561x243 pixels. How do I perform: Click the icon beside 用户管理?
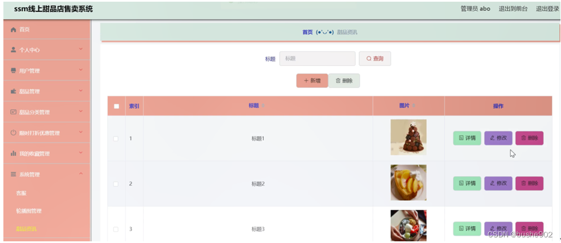[14, 70]
